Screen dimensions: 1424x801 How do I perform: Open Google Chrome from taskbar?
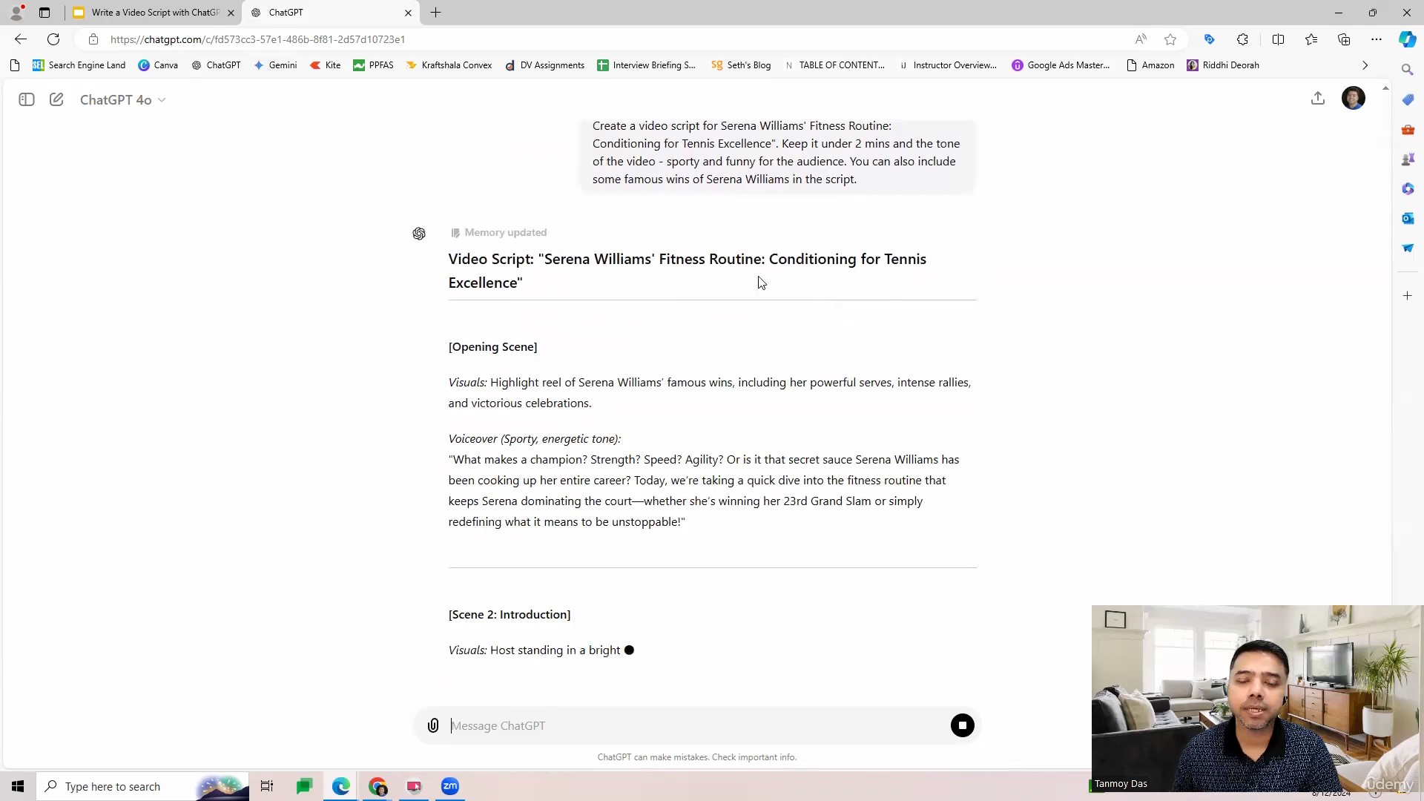pos(378,786)
